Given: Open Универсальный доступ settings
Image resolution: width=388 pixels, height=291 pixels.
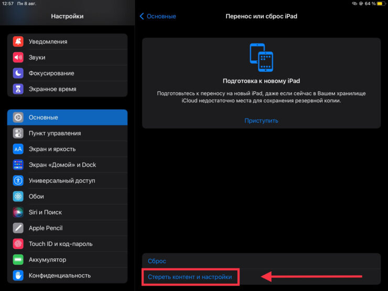Looking at the screenshot, I should click(x=62, y=180).
